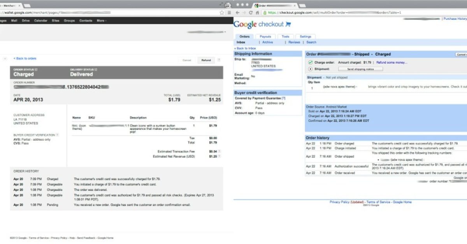Click the Google Home link in Wallet footer
Image resolution: width=467 pixels, height=244 pixels.
[105, 238]
